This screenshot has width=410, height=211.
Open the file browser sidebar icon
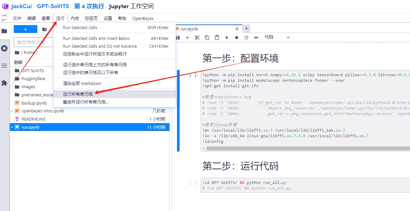[4, 31]
